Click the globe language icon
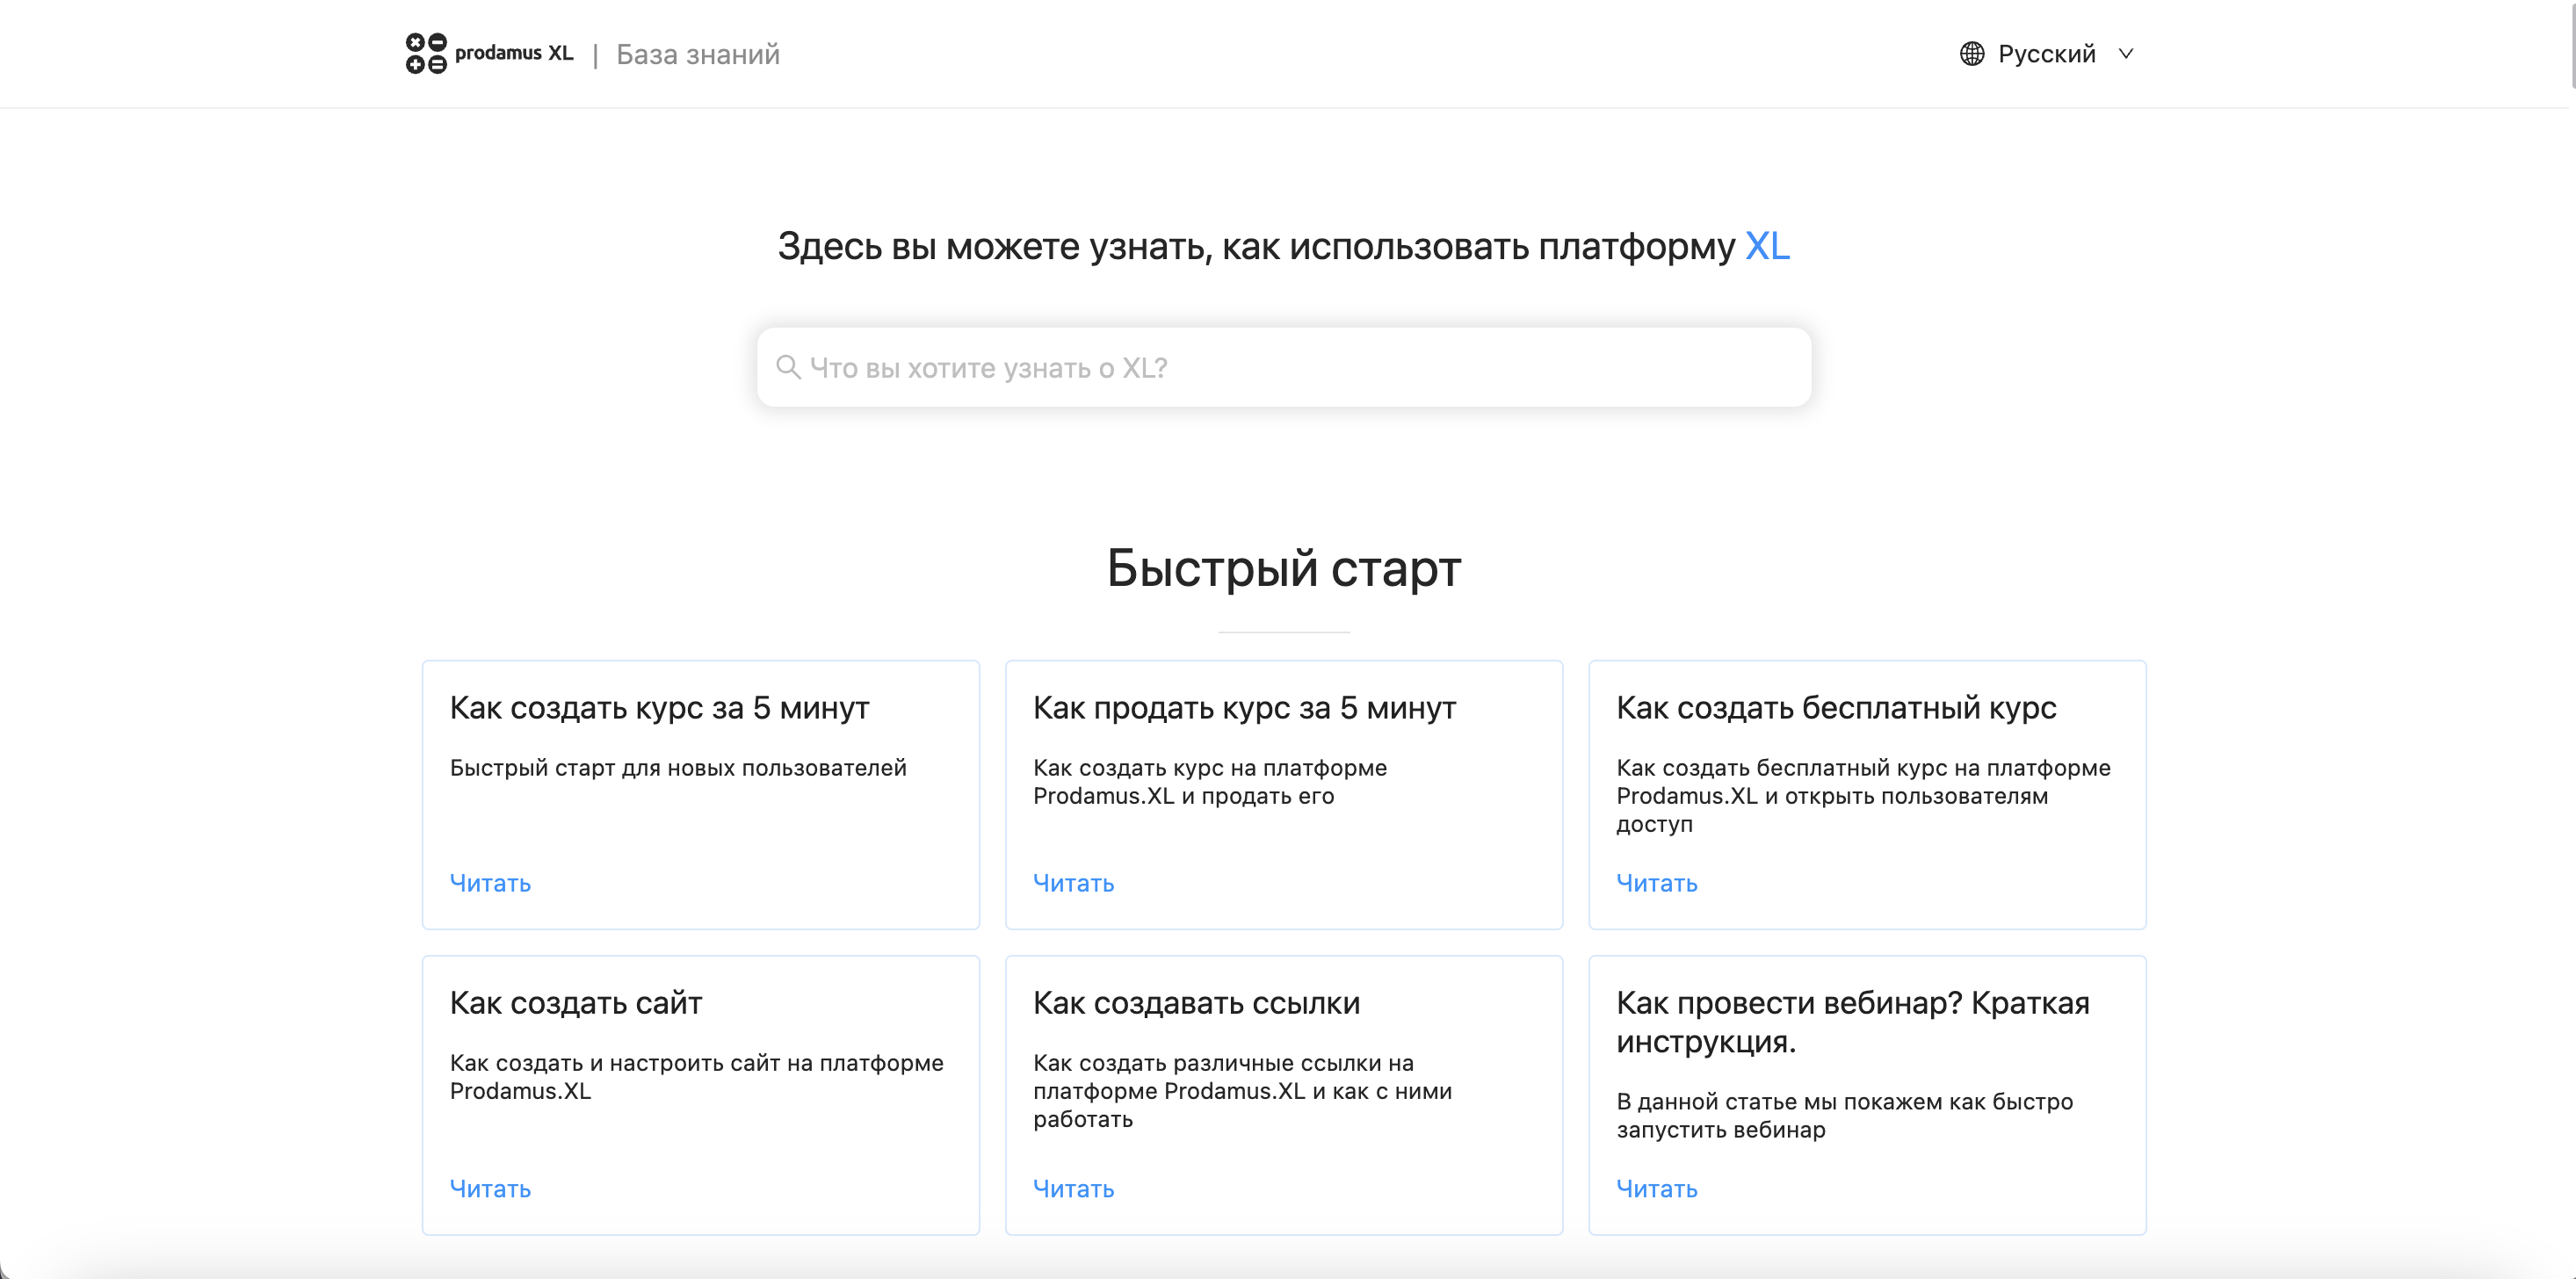Screen dimensions: 2576x1279 (x=1971, y=54)
